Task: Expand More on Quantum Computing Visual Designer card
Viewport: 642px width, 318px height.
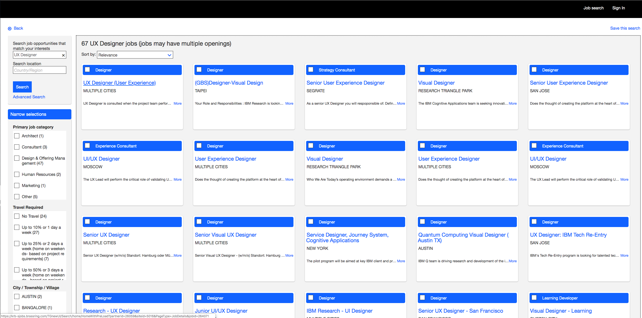Action: coord(513,261)
